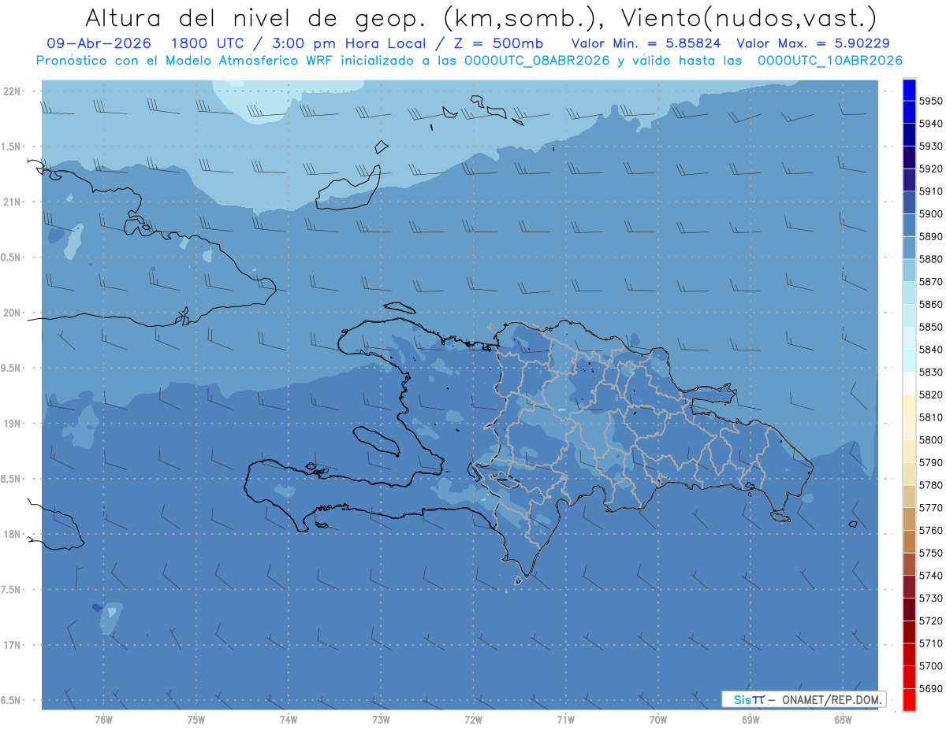Click the SisPI ONAMET/REP.DOM. watermark label

[x=803, y=699]
